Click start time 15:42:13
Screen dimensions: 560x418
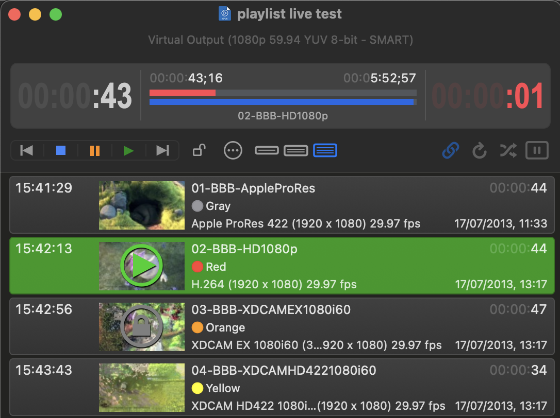pos(43,249)
